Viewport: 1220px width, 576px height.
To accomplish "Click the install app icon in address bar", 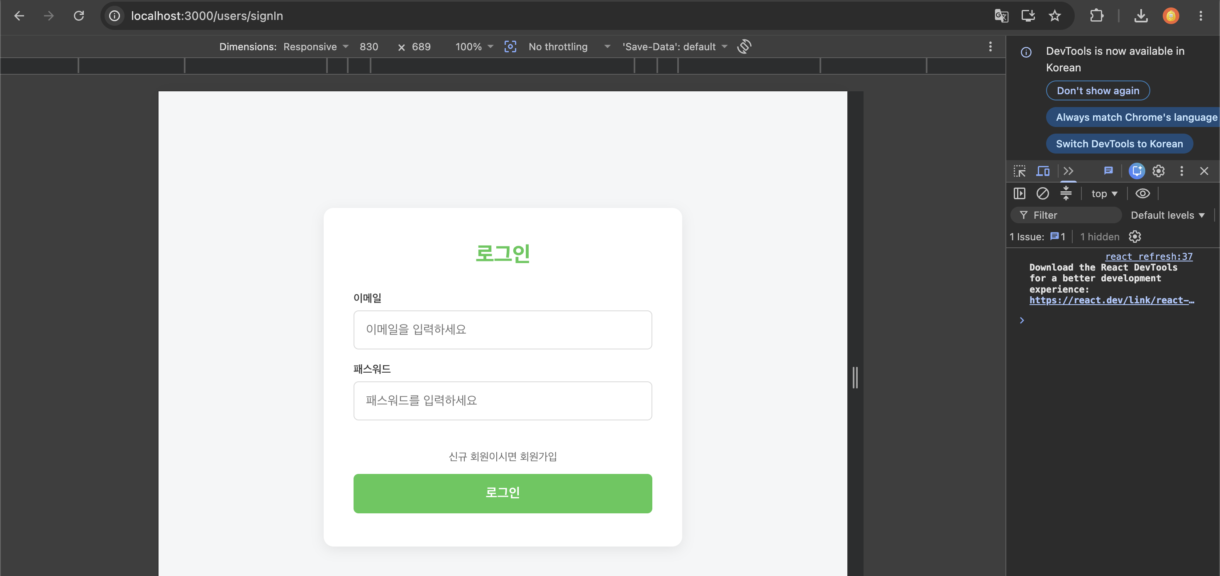I will pyautogui.click(x=1028, y=16).
